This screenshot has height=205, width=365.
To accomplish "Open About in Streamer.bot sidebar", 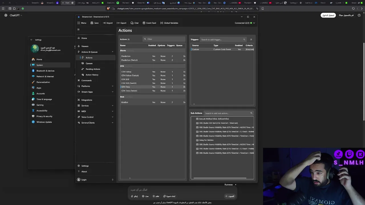I will point(95,171).
